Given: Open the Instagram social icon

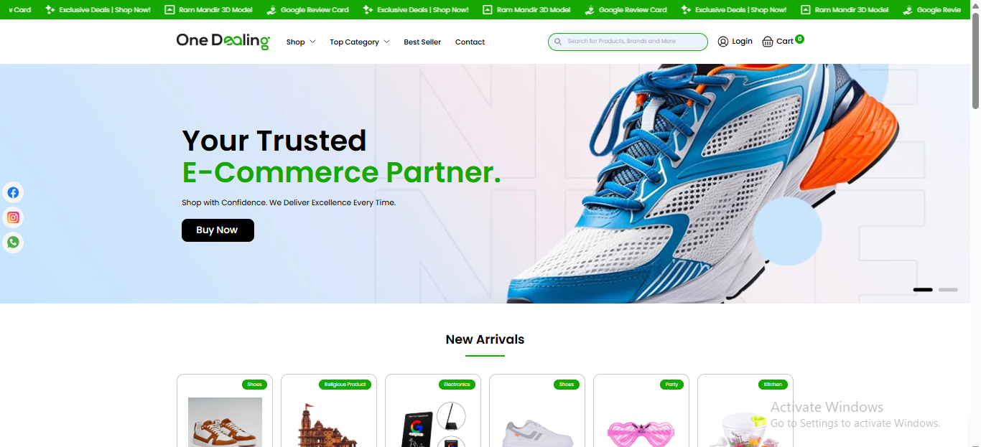Looking at the screenshot, I should 13,217.
